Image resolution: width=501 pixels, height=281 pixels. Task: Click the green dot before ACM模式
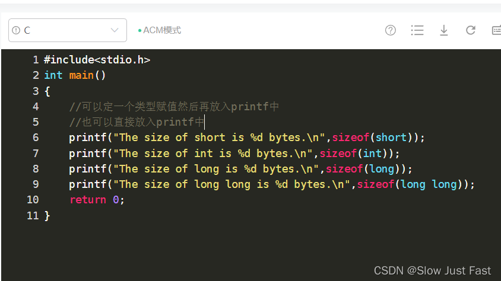139,31
